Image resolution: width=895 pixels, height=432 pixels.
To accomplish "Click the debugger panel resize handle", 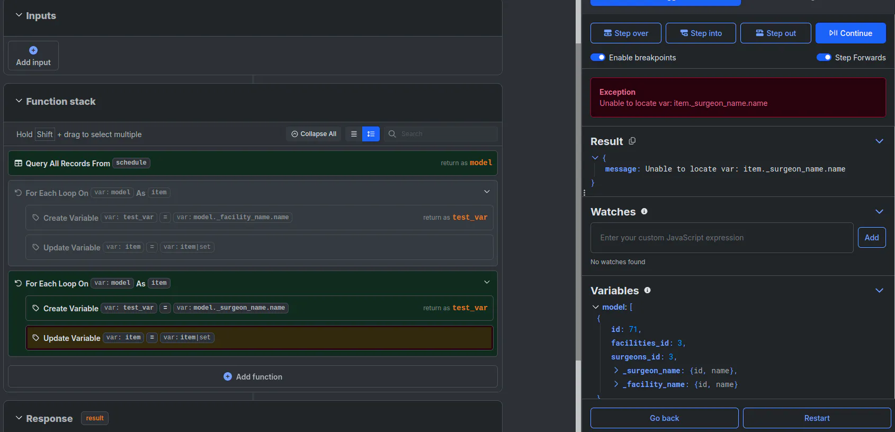I will click(584, 193).
